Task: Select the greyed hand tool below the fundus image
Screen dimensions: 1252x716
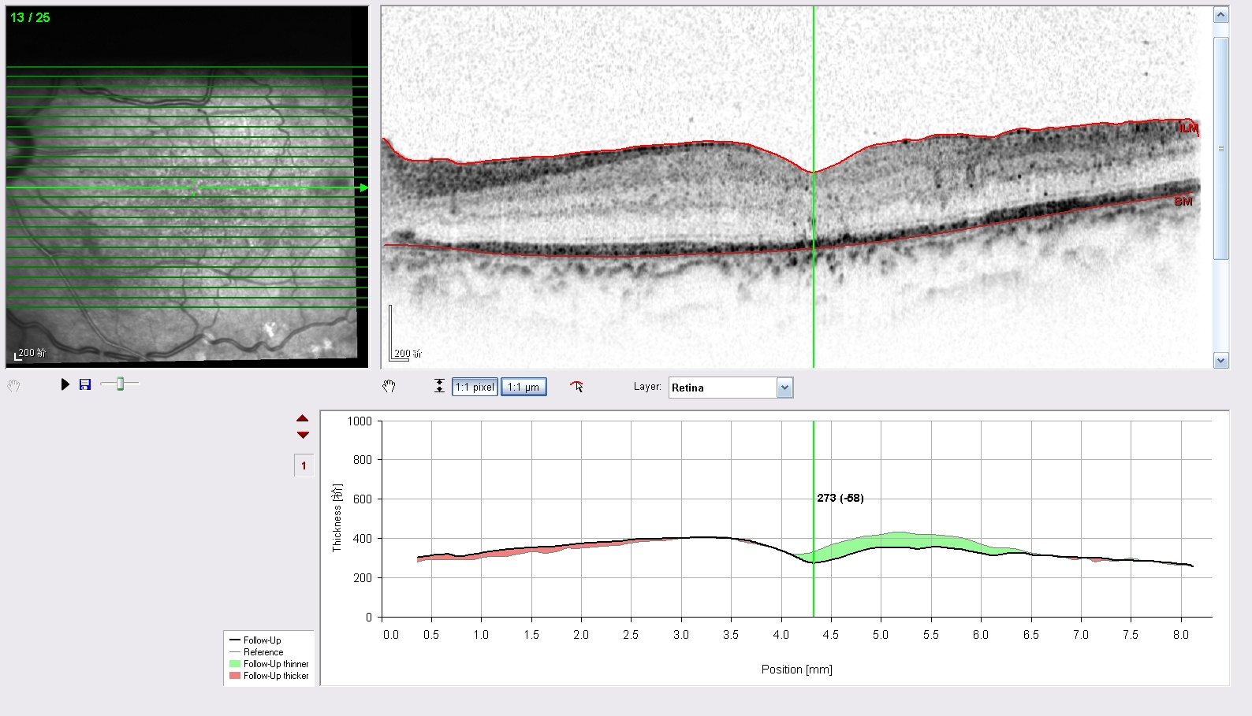Action: [x=13, y=386]
